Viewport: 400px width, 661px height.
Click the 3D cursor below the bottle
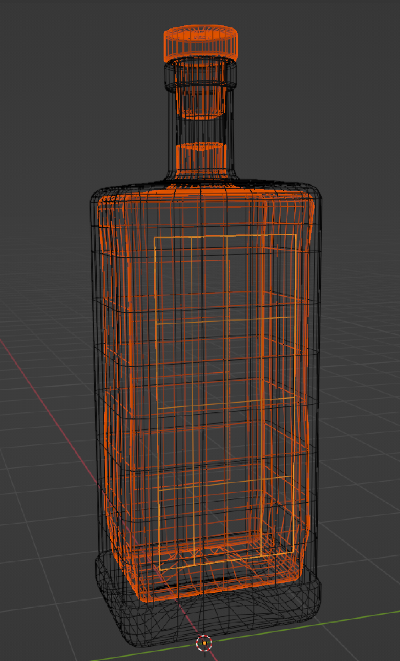pyautogui.click(x=204, y=643)
